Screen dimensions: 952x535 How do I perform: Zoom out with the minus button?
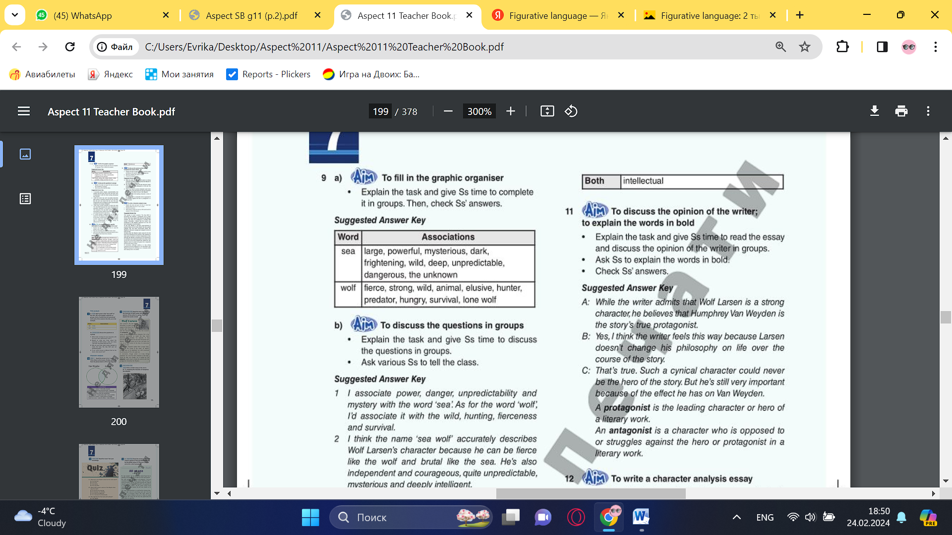[x=448, y=111]
